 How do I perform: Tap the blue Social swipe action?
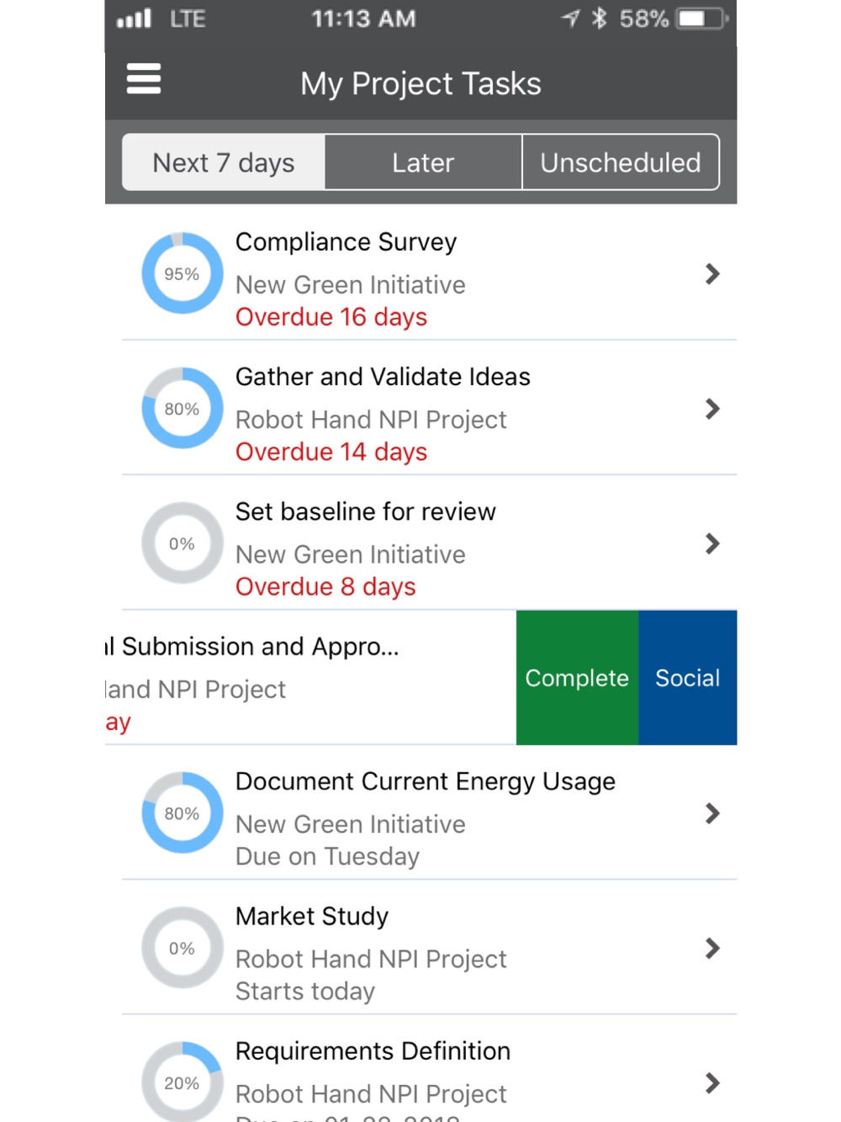[688, 678]
